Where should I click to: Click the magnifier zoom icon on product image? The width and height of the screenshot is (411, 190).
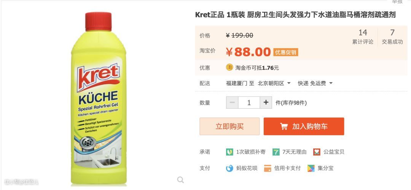(180, 180)
